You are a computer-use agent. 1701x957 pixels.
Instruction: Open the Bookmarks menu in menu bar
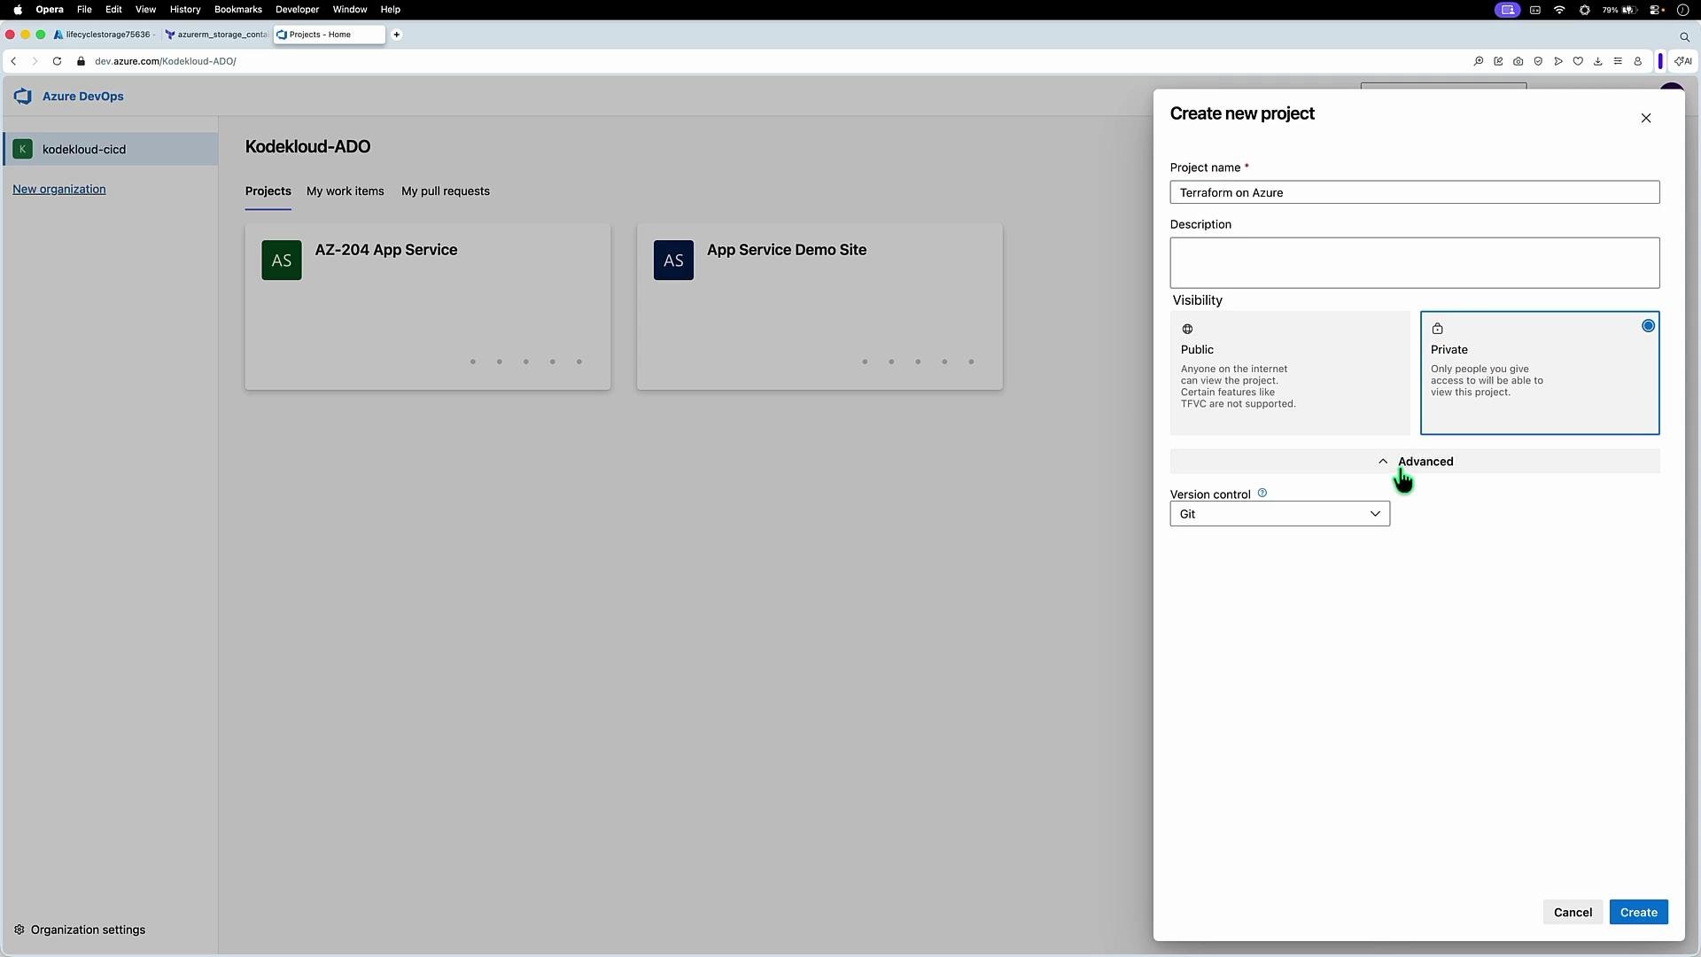point(238,10)
